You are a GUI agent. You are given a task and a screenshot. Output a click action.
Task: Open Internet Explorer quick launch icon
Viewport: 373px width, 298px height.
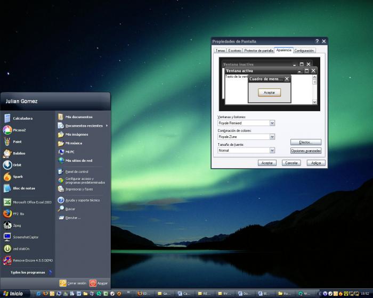tap(38, 294)
